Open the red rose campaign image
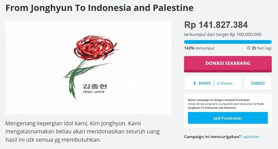The height and width of the screenshot is (149, 278). [88, 67]
